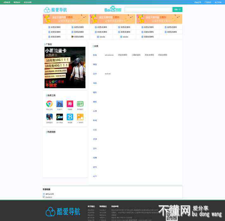Screen dimensions: 225x221
Task: Select the blue B letter tool icon
Action: point(70,117)
